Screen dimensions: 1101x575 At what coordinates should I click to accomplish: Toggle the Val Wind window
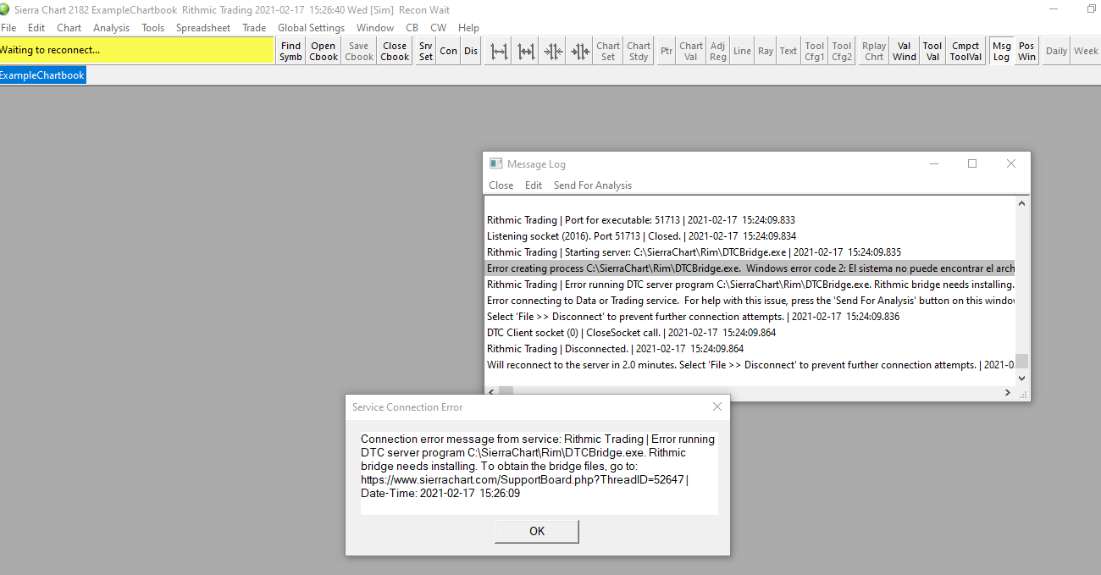[905, 51]
